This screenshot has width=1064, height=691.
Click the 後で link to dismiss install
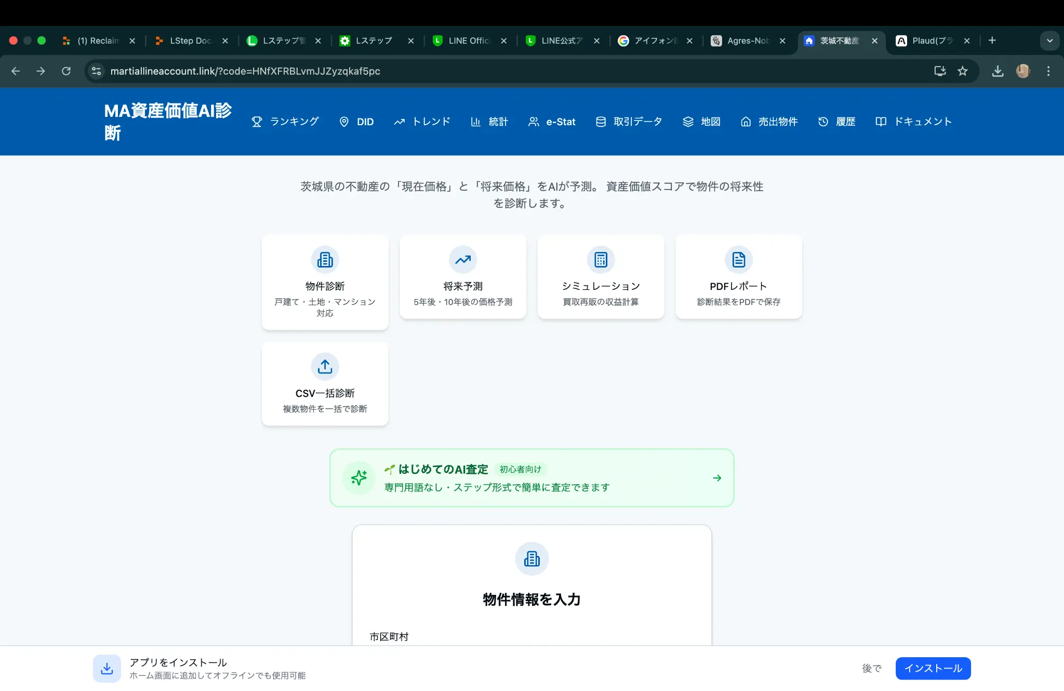[871, 668]
